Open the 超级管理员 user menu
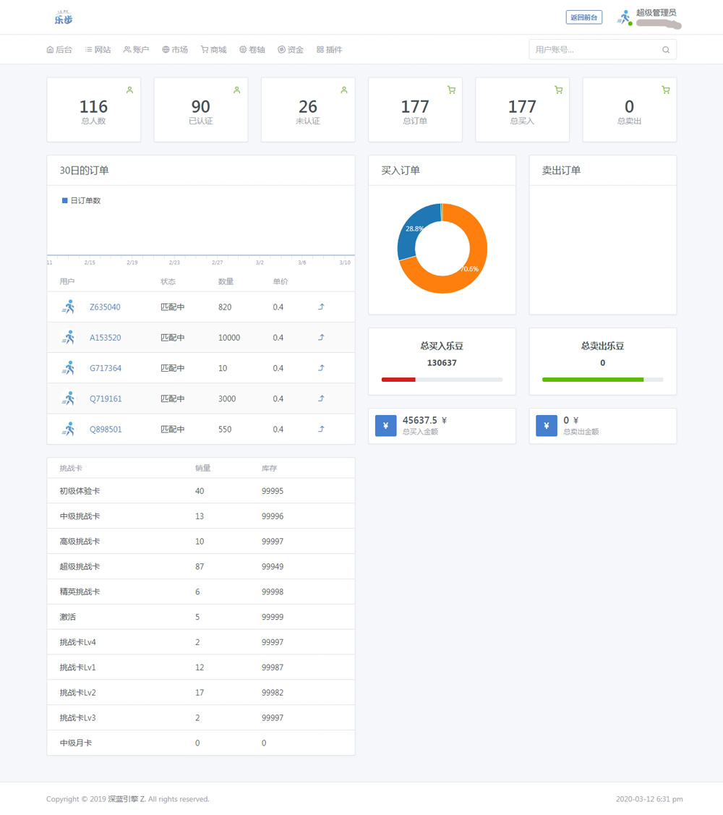Screen dimensions: 723x815 click(x=656, y=13)
